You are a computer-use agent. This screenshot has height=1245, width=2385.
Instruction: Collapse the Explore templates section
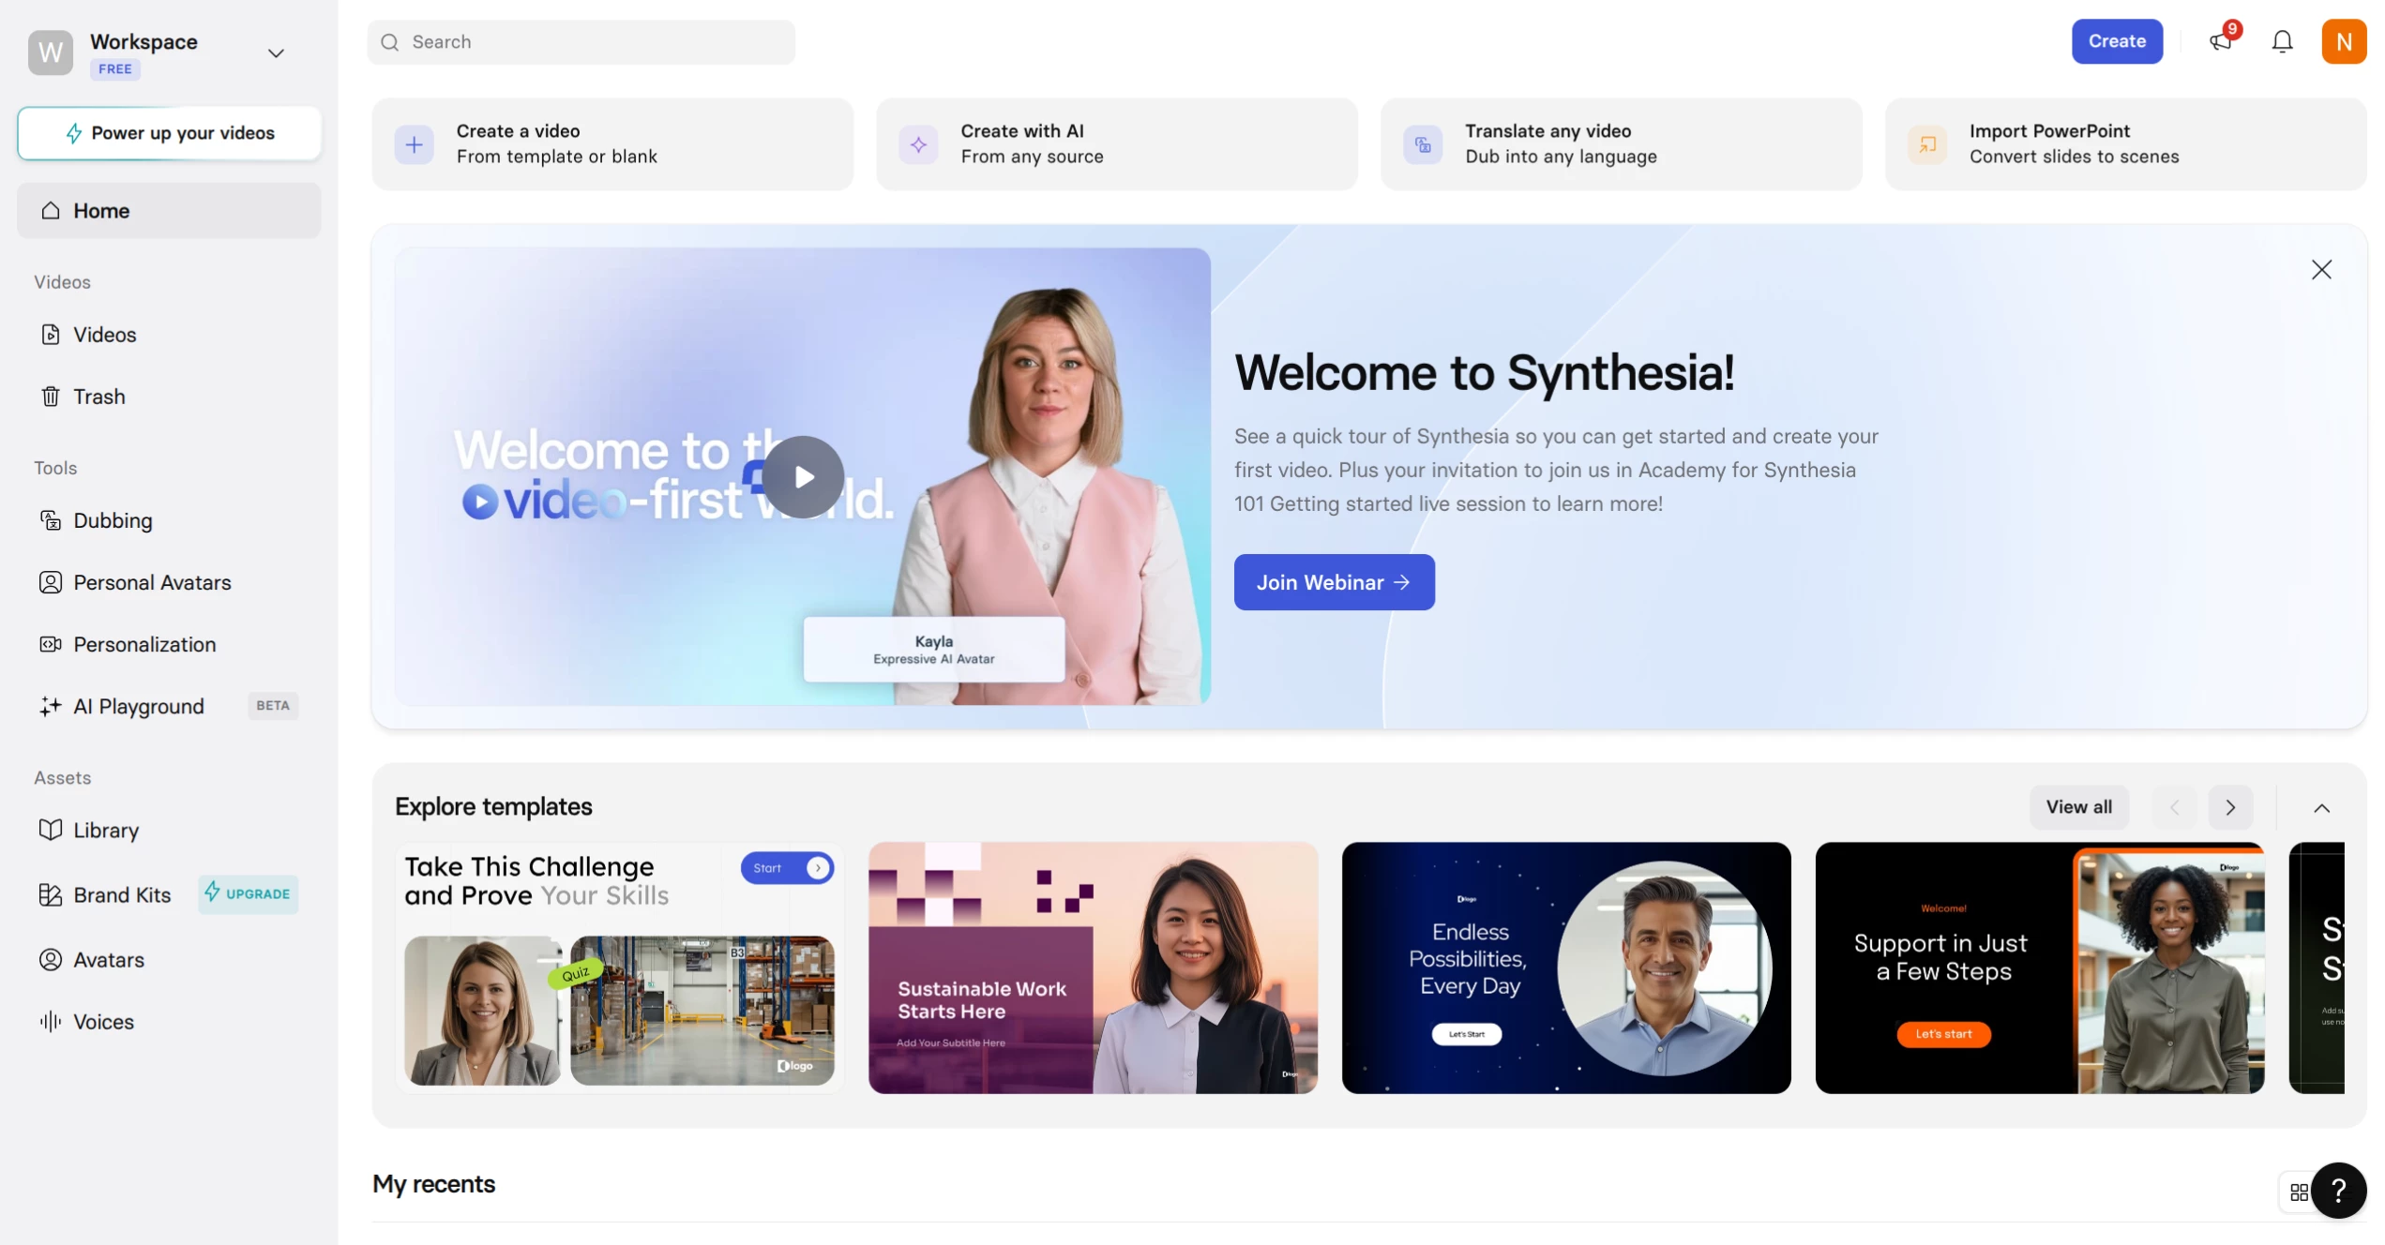[2321, 807]
